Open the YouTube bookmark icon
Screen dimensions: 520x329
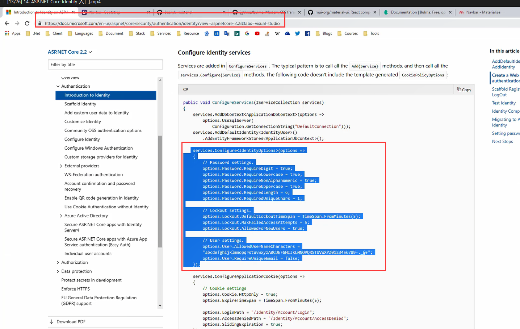pos(257,33)
